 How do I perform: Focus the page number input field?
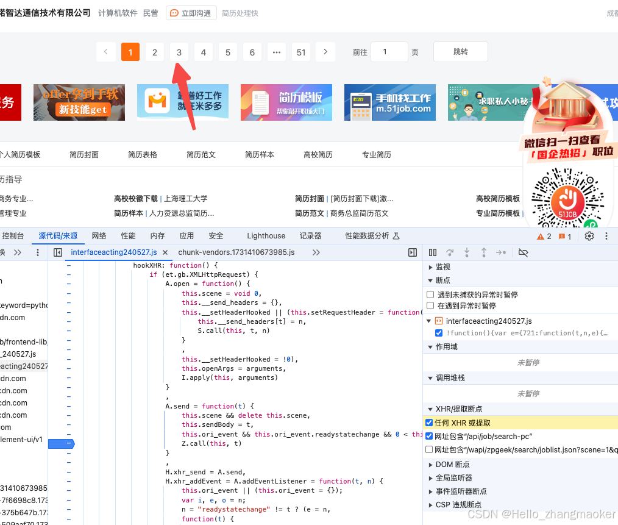(x=389, y=52)
